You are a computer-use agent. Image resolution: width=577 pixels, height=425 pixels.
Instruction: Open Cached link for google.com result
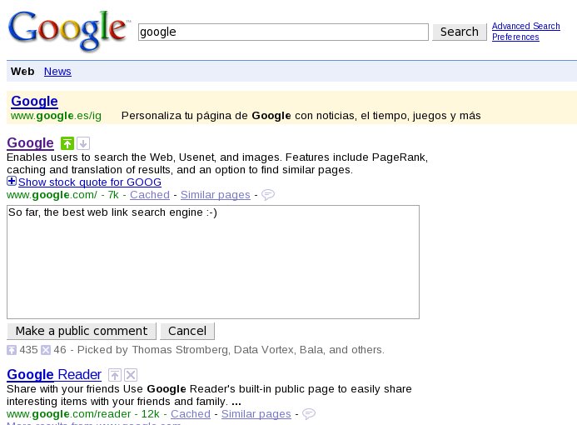coord(150,195)
